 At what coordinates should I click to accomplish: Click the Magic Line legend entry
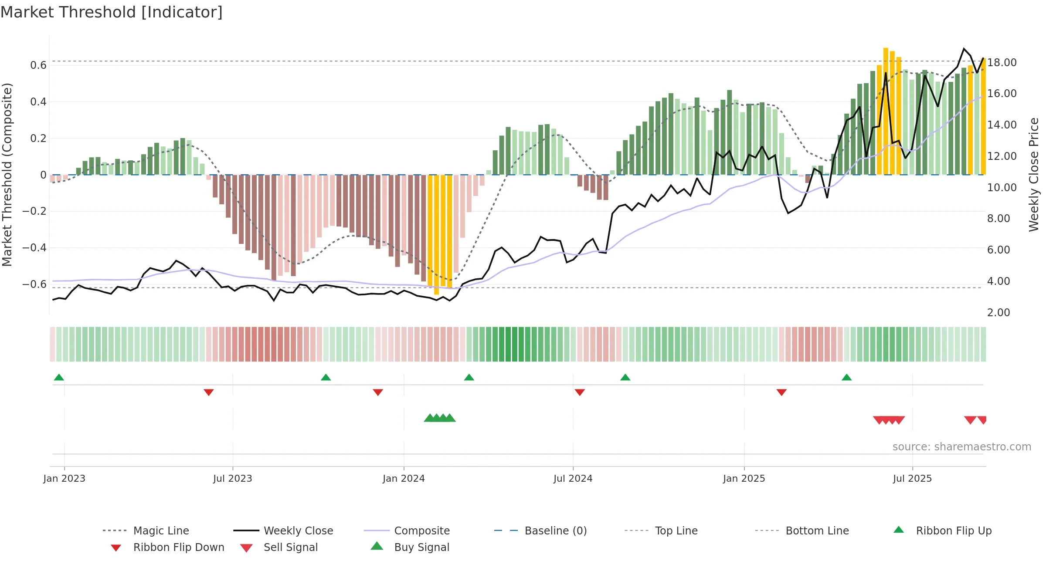coord(146,531)
